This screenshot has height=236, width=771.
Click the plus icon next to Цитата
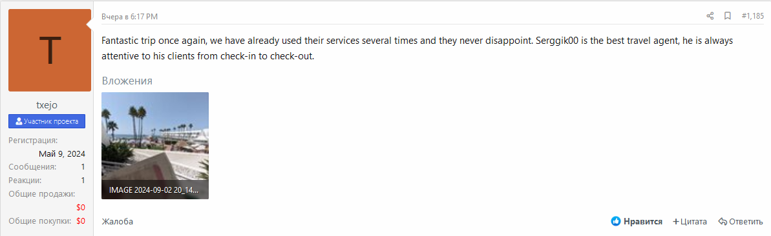click(675, 222)
